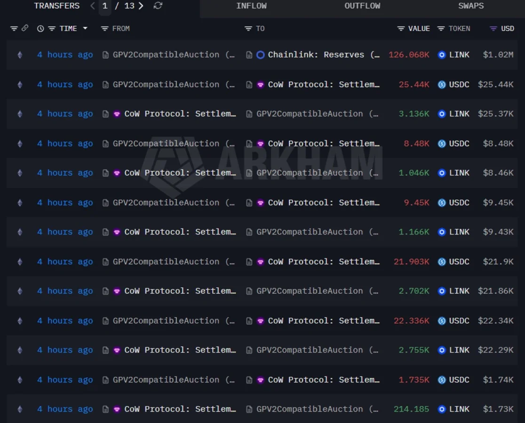Image resolution: width=525 pixels, height=423 pixels.
Task: Click the Chainlink logo icon in first row
Action: 261,55
